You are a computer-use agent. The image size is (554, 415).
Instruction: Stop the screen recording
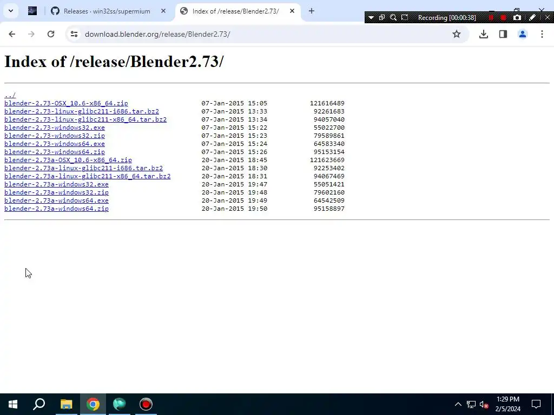[504, 17]
